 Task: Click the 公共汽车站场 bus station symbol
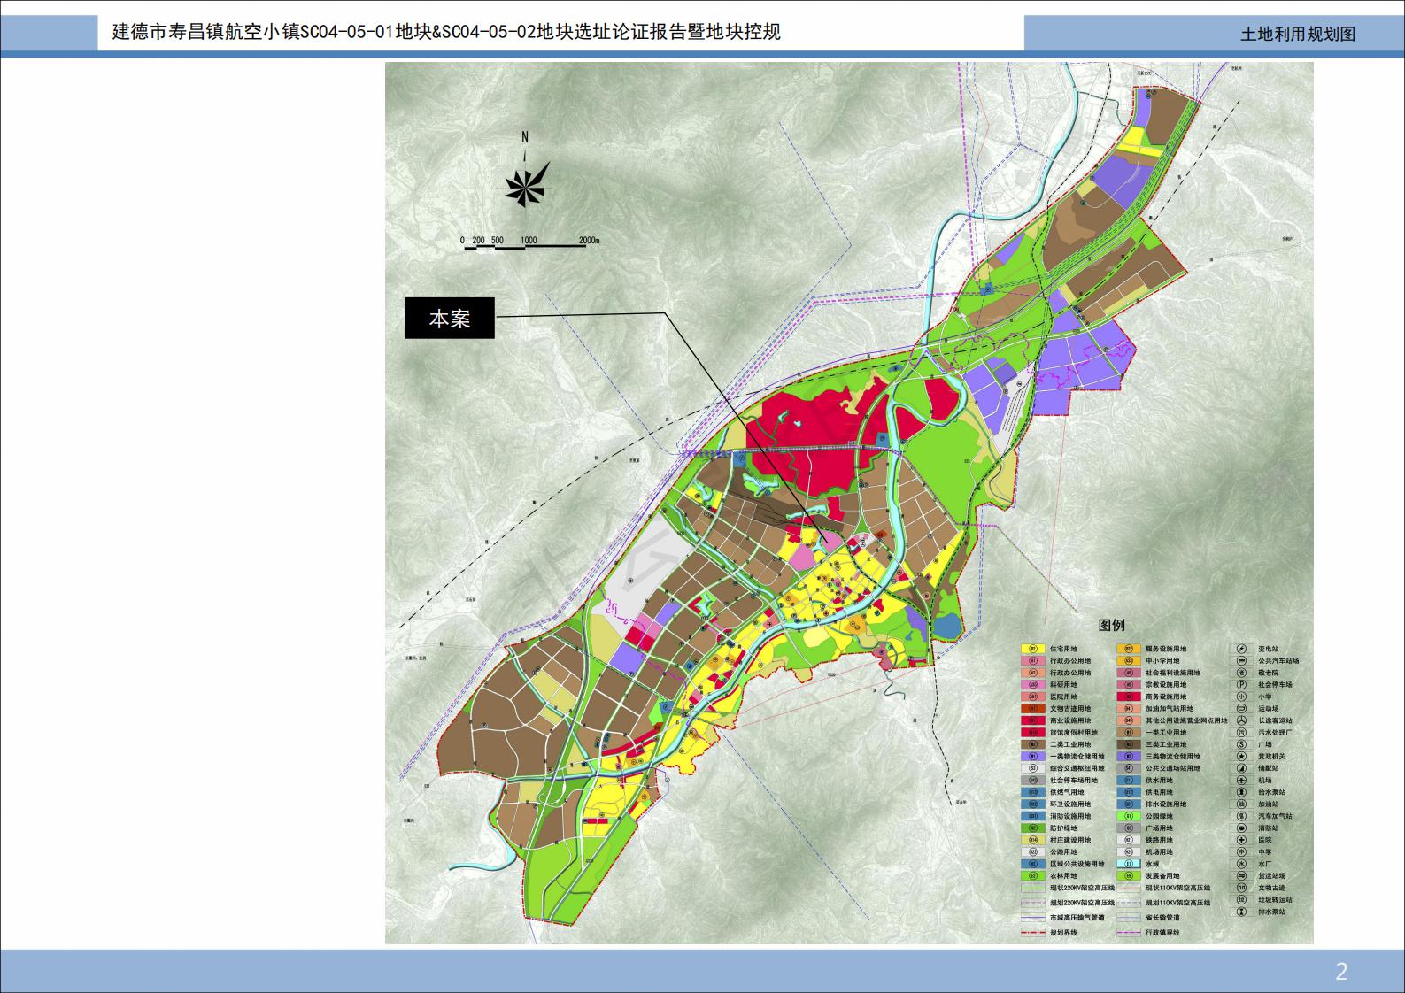coord(1241,661)
